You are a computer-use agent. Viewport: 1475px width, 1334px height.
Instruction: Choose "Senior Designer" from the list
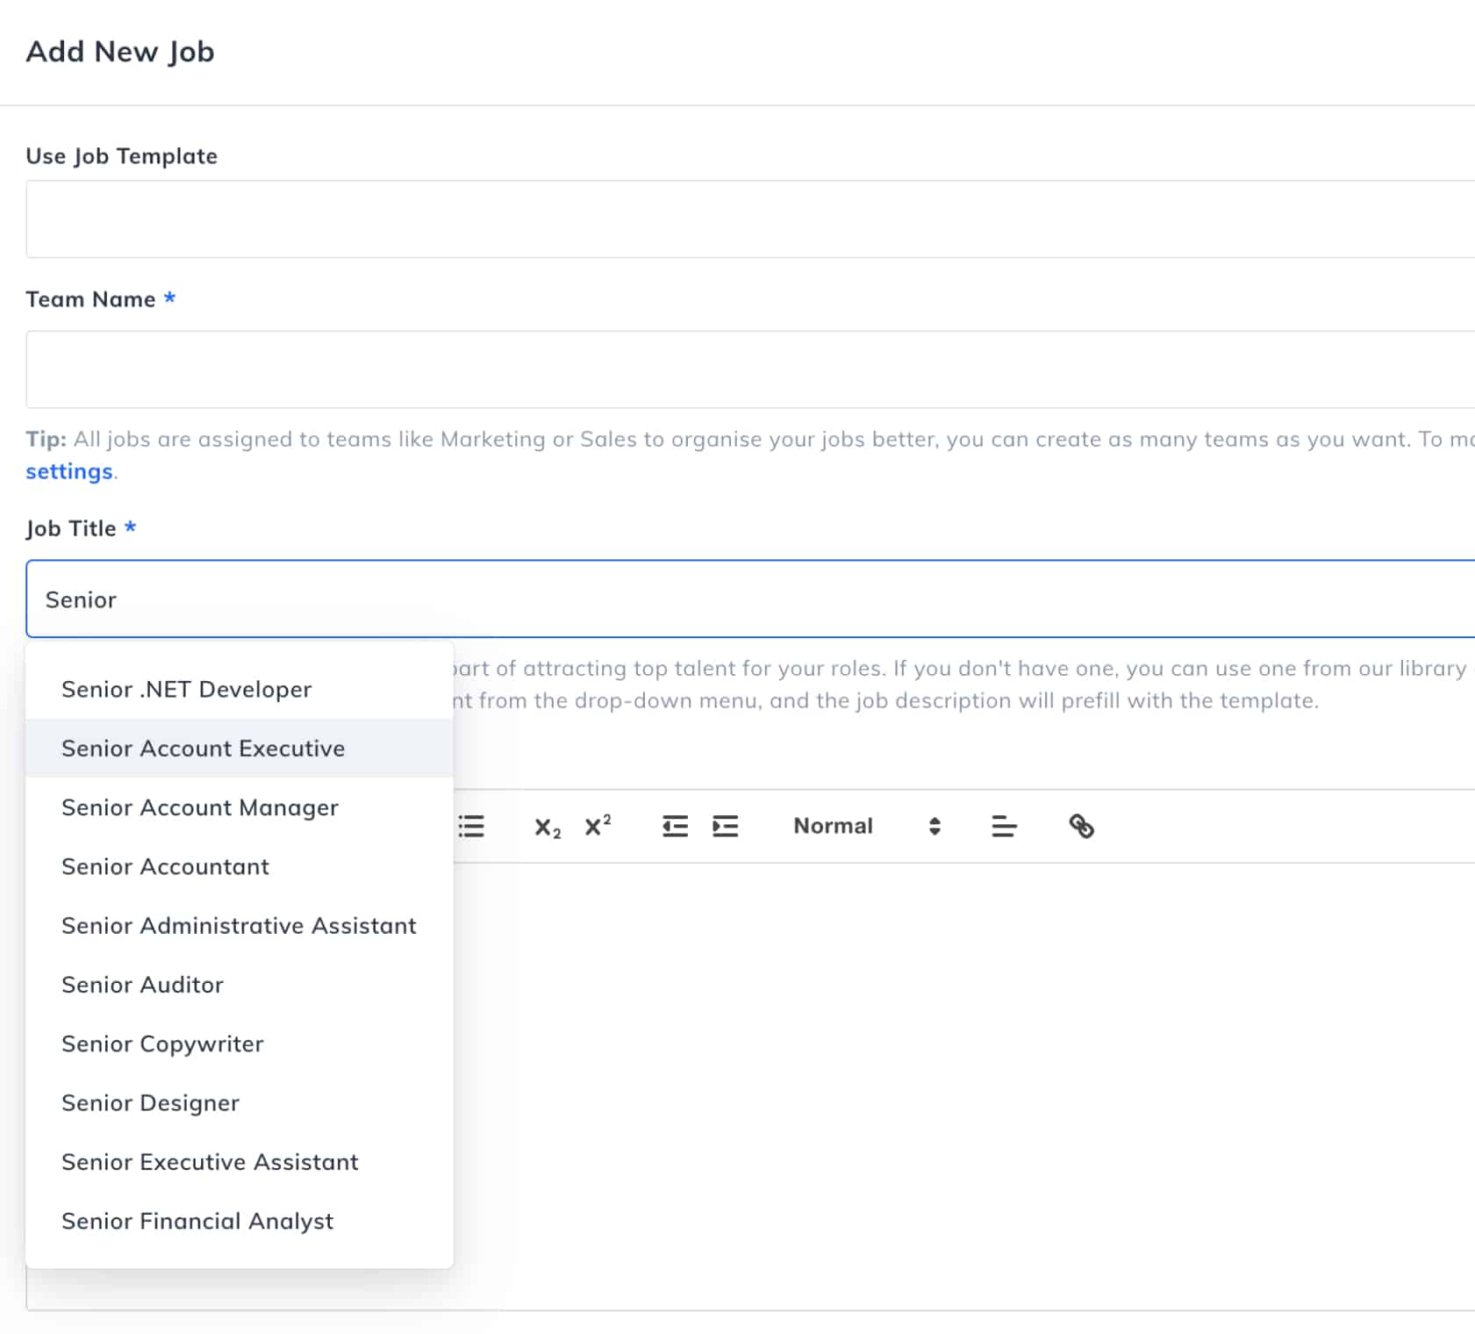149,1102
